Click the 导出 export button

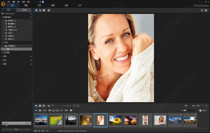pyautogui.click(x=203, y=110)
